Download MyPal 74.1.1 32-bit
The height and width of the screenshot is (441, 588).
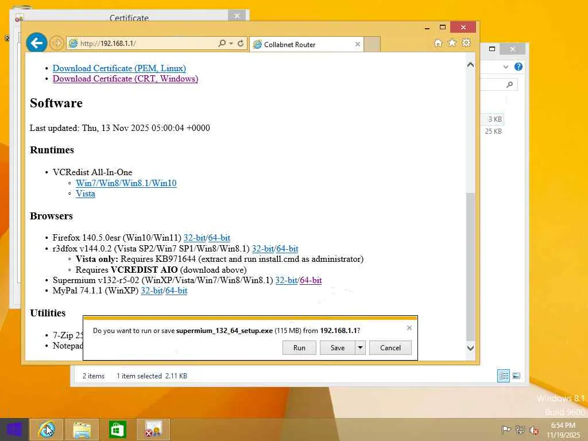152,291
